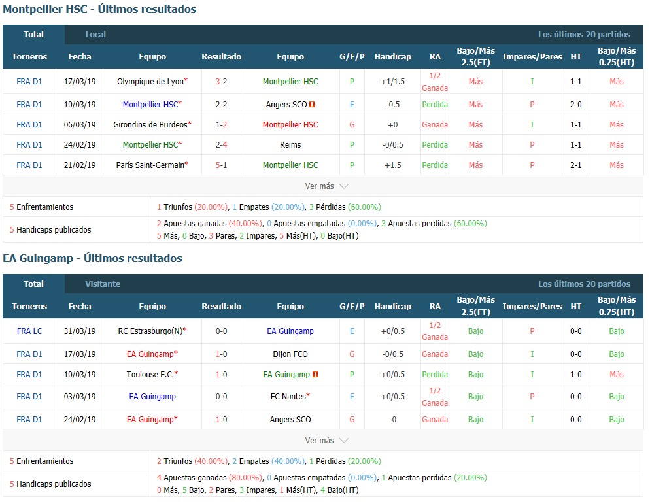The height and width of the screenshot is (502, 650).
Task: Click 5 Enfrentamientos in the Montpellier summary
Action: coord(41,207)
